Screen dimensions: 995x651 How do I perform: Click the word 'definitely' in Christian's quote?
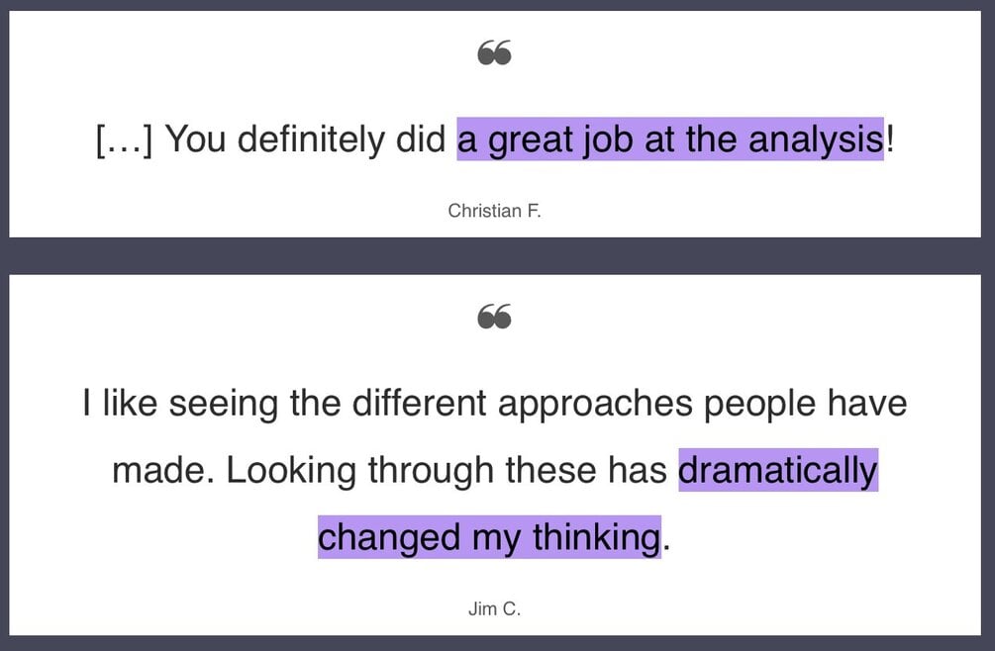tap(311, 139)
